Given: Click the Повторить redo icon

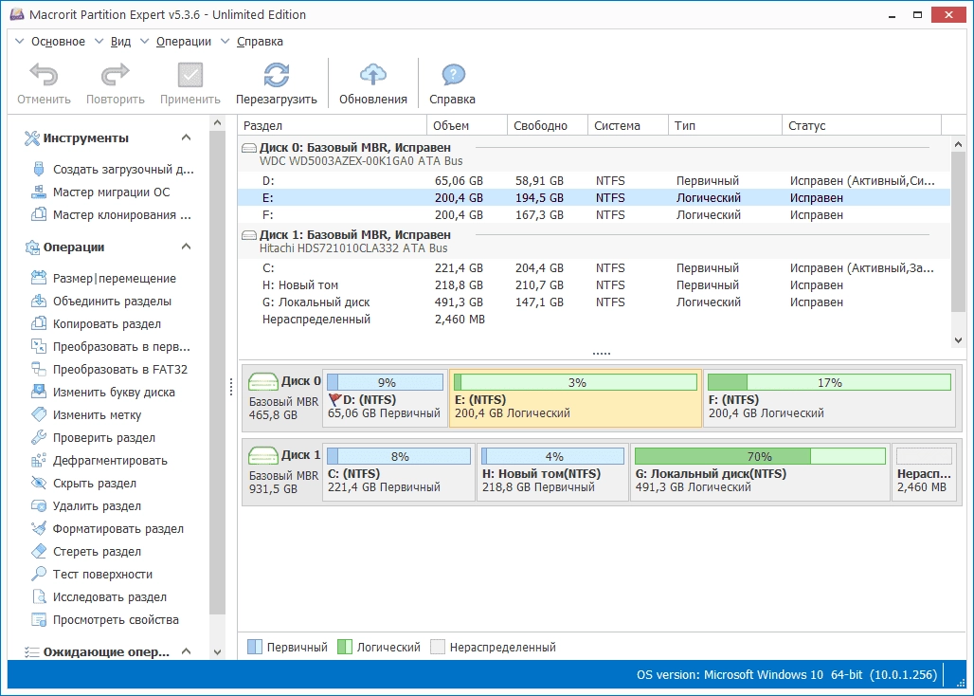Looking at the screenshot, I should coord(115,75).
